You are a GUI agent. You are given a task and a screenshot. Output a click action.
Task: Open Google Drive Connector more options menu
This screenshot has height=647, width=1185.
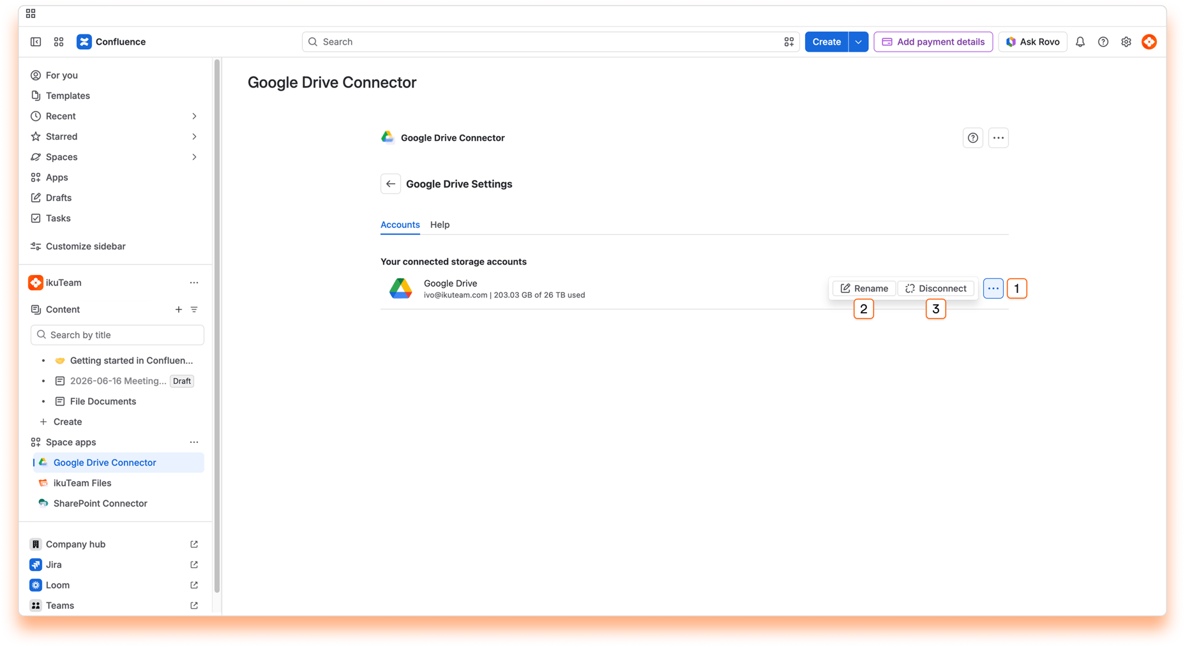999,138
